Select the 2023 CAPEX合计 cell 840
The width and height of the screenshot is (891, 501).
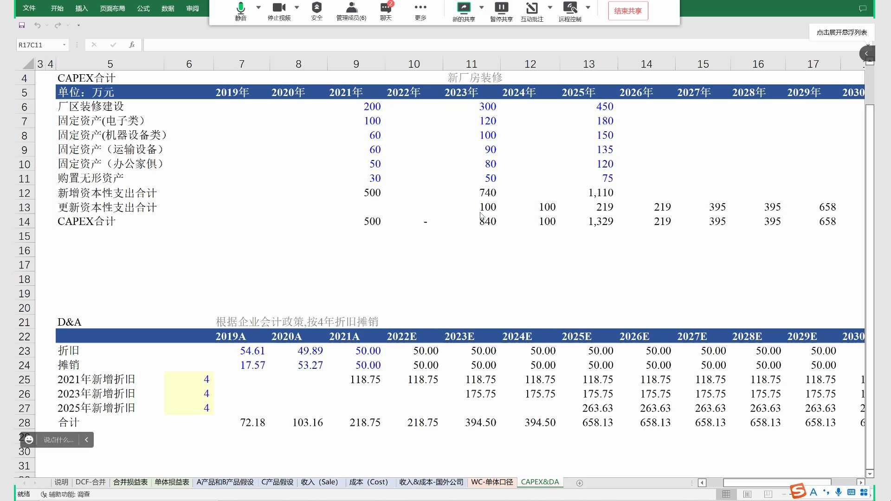(471, 221)
